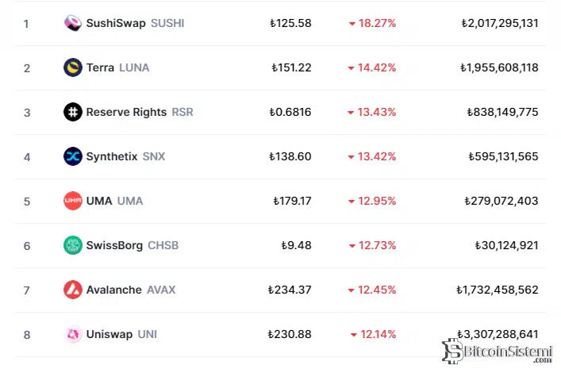Click the SushiSwap coin logo icon
The width and height of the screenshot is (561, 373).
[73, 23]
